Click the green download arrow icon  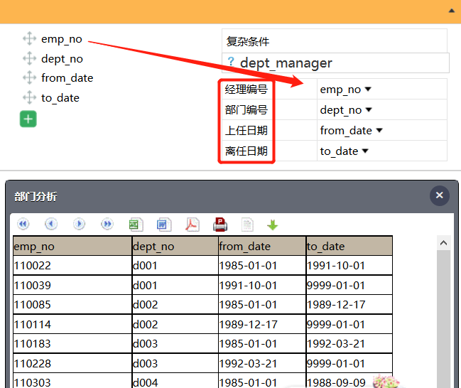point(272,225)
